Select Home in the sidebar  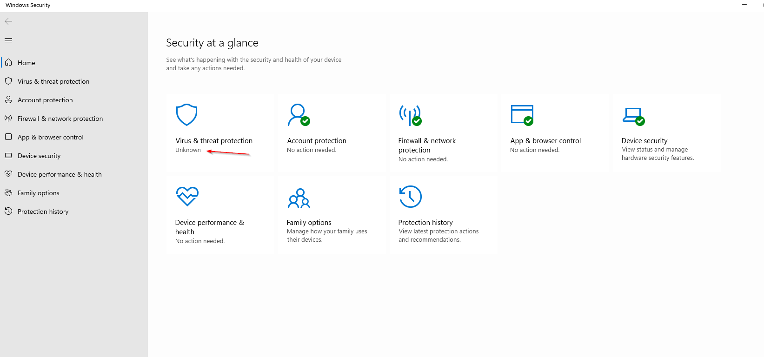(x=27, y=63)
